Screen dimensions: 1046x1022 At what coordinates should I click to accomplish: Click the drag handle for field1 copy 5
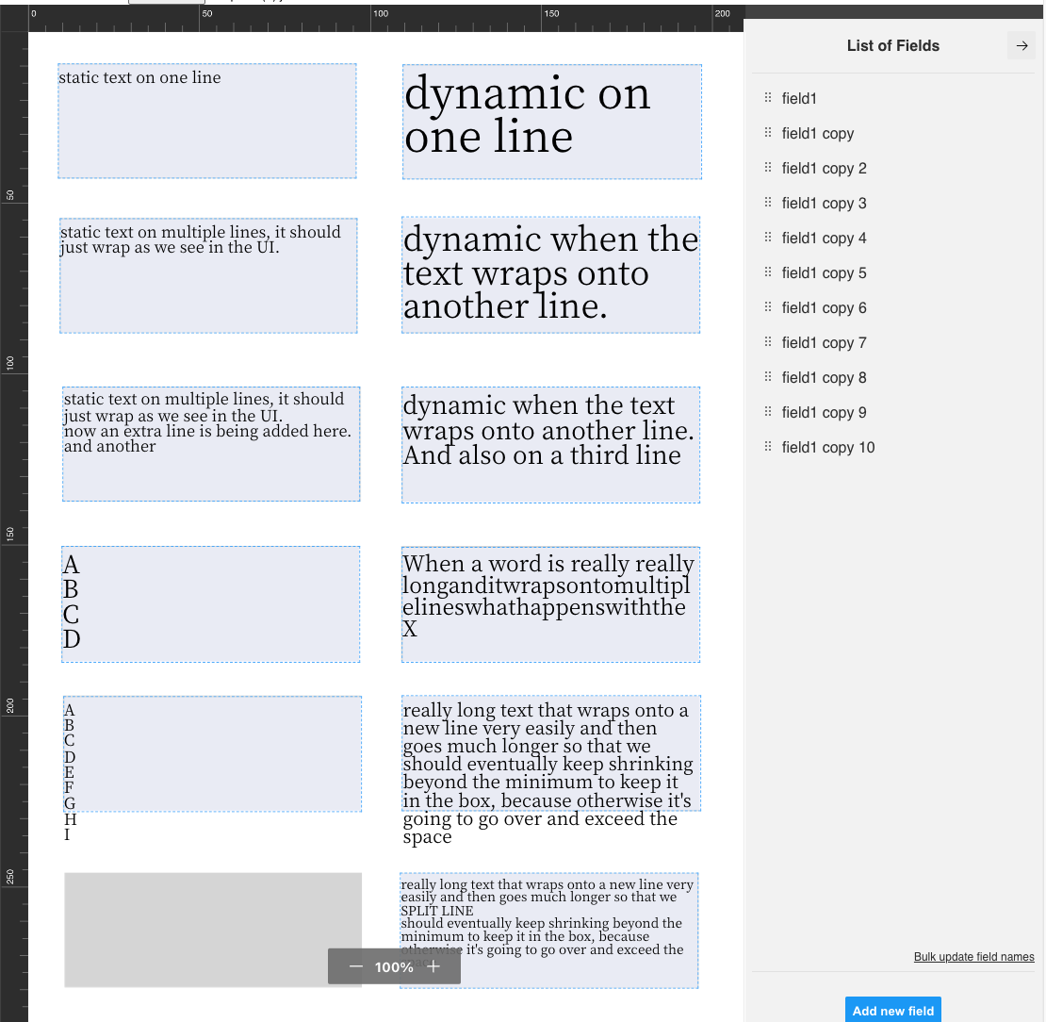click(x=768, y=272)
